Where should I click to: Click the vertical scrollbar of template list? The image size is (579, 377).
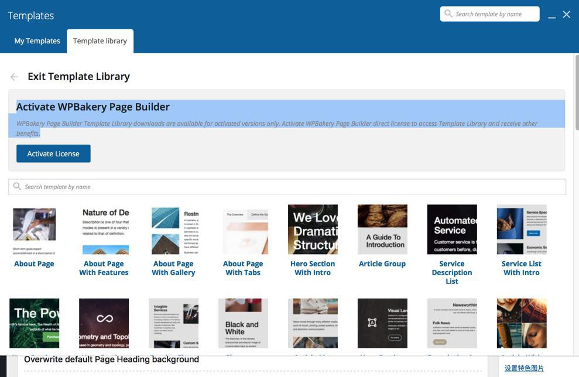[x=577, y=92]
